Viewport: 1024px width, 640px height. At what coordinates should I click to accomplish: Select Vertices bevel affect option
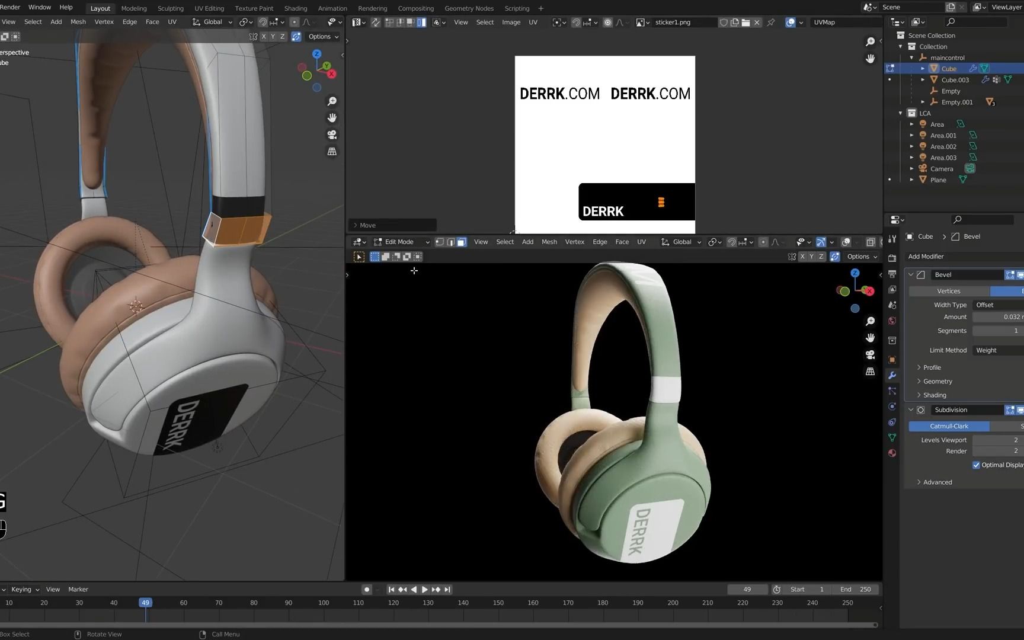click(949, 292)
